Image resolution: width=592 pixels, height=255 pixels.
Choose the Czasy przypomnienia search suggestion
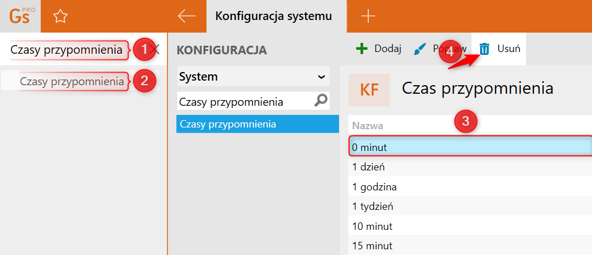point(72,81)
